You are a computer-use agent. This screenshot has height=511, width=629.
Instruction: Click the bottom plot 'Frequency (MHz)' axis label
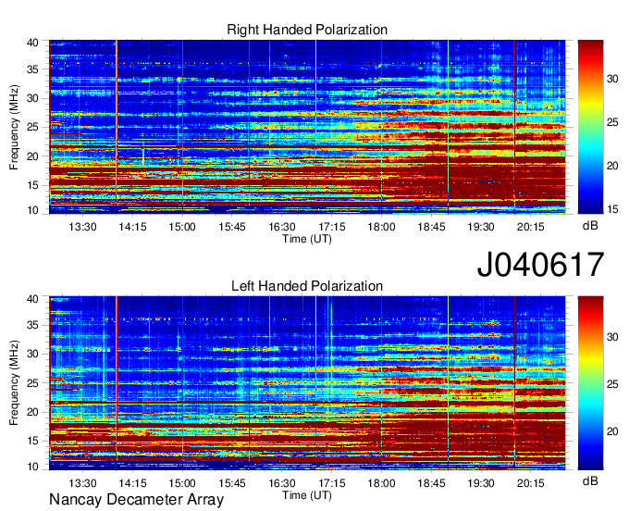coord(14,383)
